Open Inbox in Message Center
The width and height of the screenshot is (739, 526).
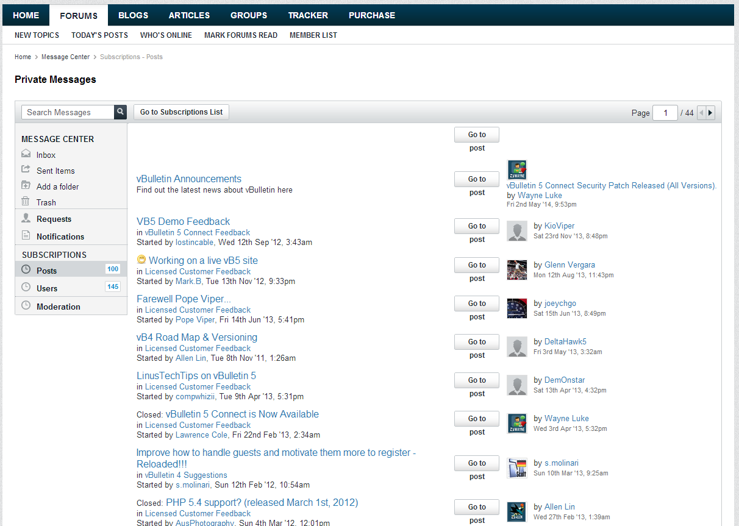point(46,155)
